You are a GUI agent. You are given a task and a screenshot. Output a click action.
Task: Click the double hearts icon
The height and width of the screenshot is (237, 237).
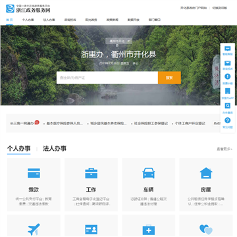tap(206, 230)
